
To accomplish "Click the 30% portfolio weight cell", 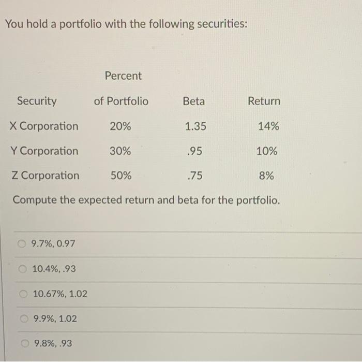I will 120,151.
